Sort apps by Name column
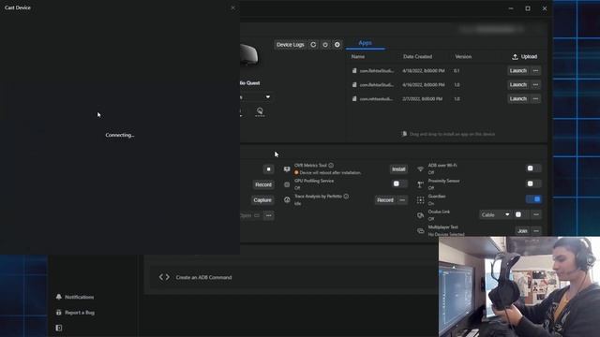 358,56
